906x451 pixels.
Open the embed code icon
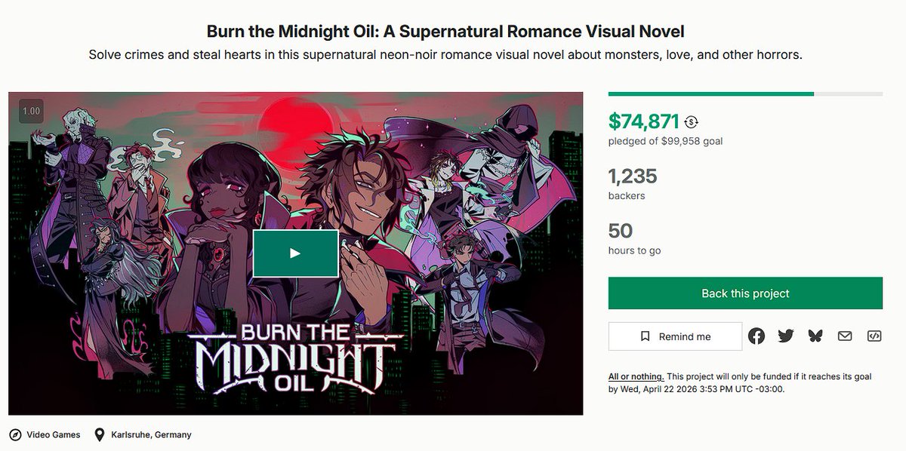coord(874,336)
